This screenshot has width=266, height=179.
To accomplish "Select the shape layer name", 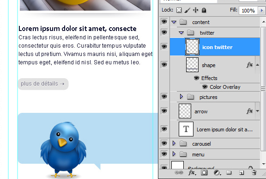I will (208, 65).
